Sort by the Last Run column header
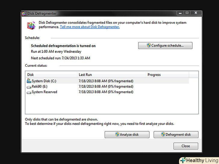This screenshot has width=219, height=164. [x=111, y=75]
